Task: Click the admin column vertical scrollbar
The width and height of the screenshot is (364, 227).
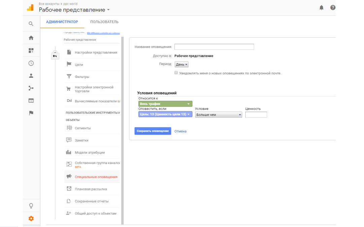Action: (122, 130)
